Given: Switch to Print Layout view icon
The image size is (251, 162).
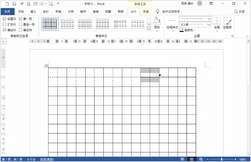Looking at the screenshot, I should pos(191,159).
